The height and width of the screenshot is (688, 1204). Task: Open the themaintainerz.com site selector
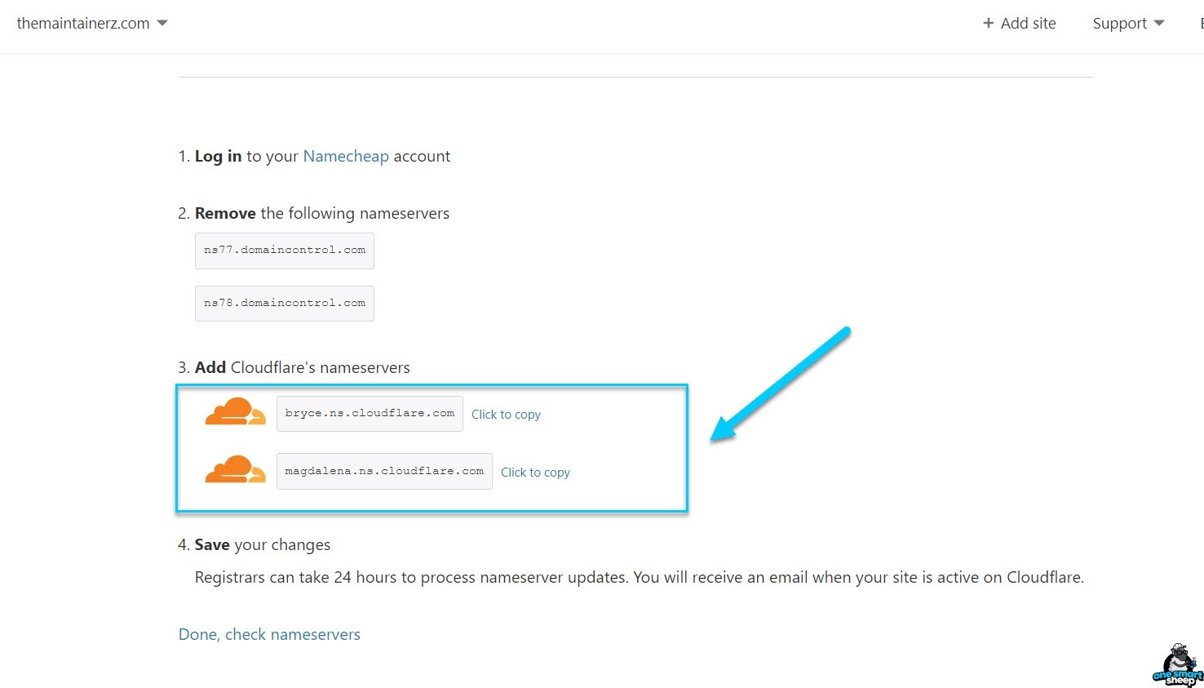point(83,24)
